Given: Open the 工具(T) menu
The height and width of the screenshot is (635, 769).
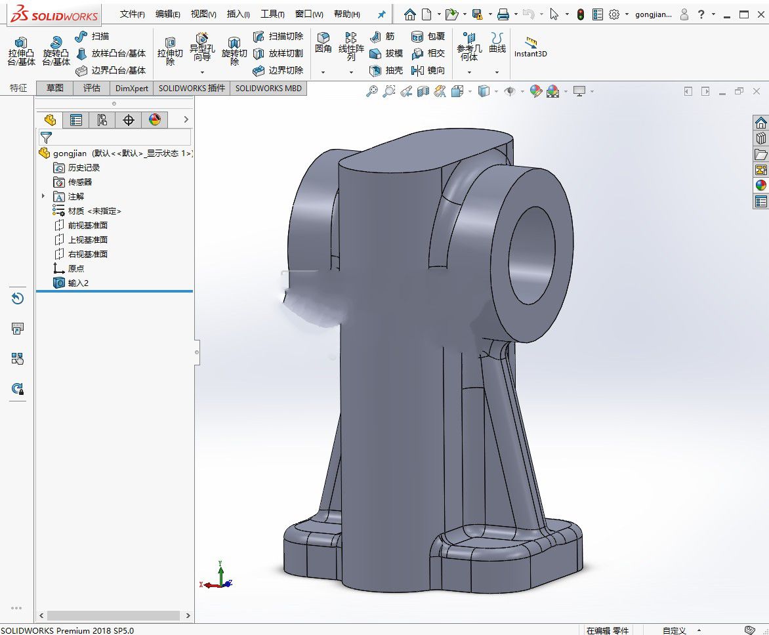Looking at the screenshot, I should click(x=272, y=14).
